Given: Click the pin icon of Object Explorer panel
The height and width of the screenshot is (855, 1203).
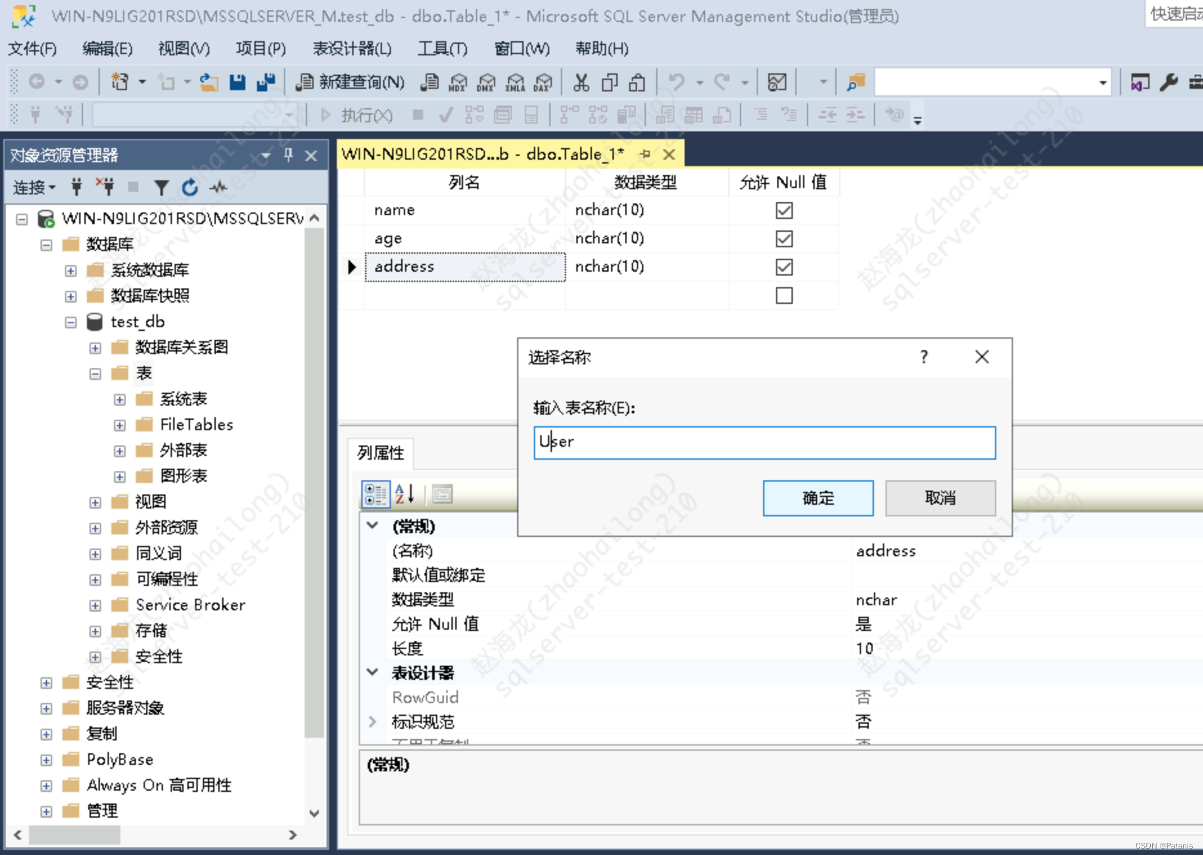Looking at the screenshot, I should click(289, 155).
